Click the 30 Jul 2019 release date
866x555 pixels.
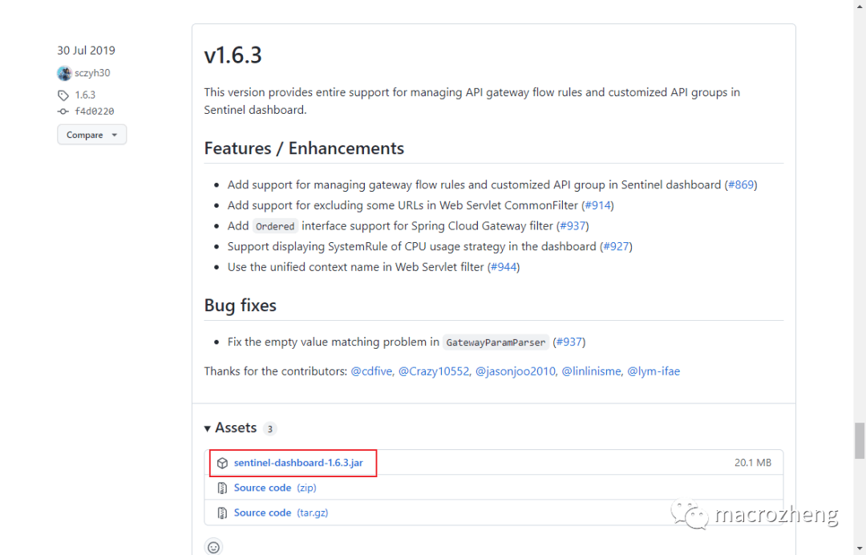[x=86, y=51]
